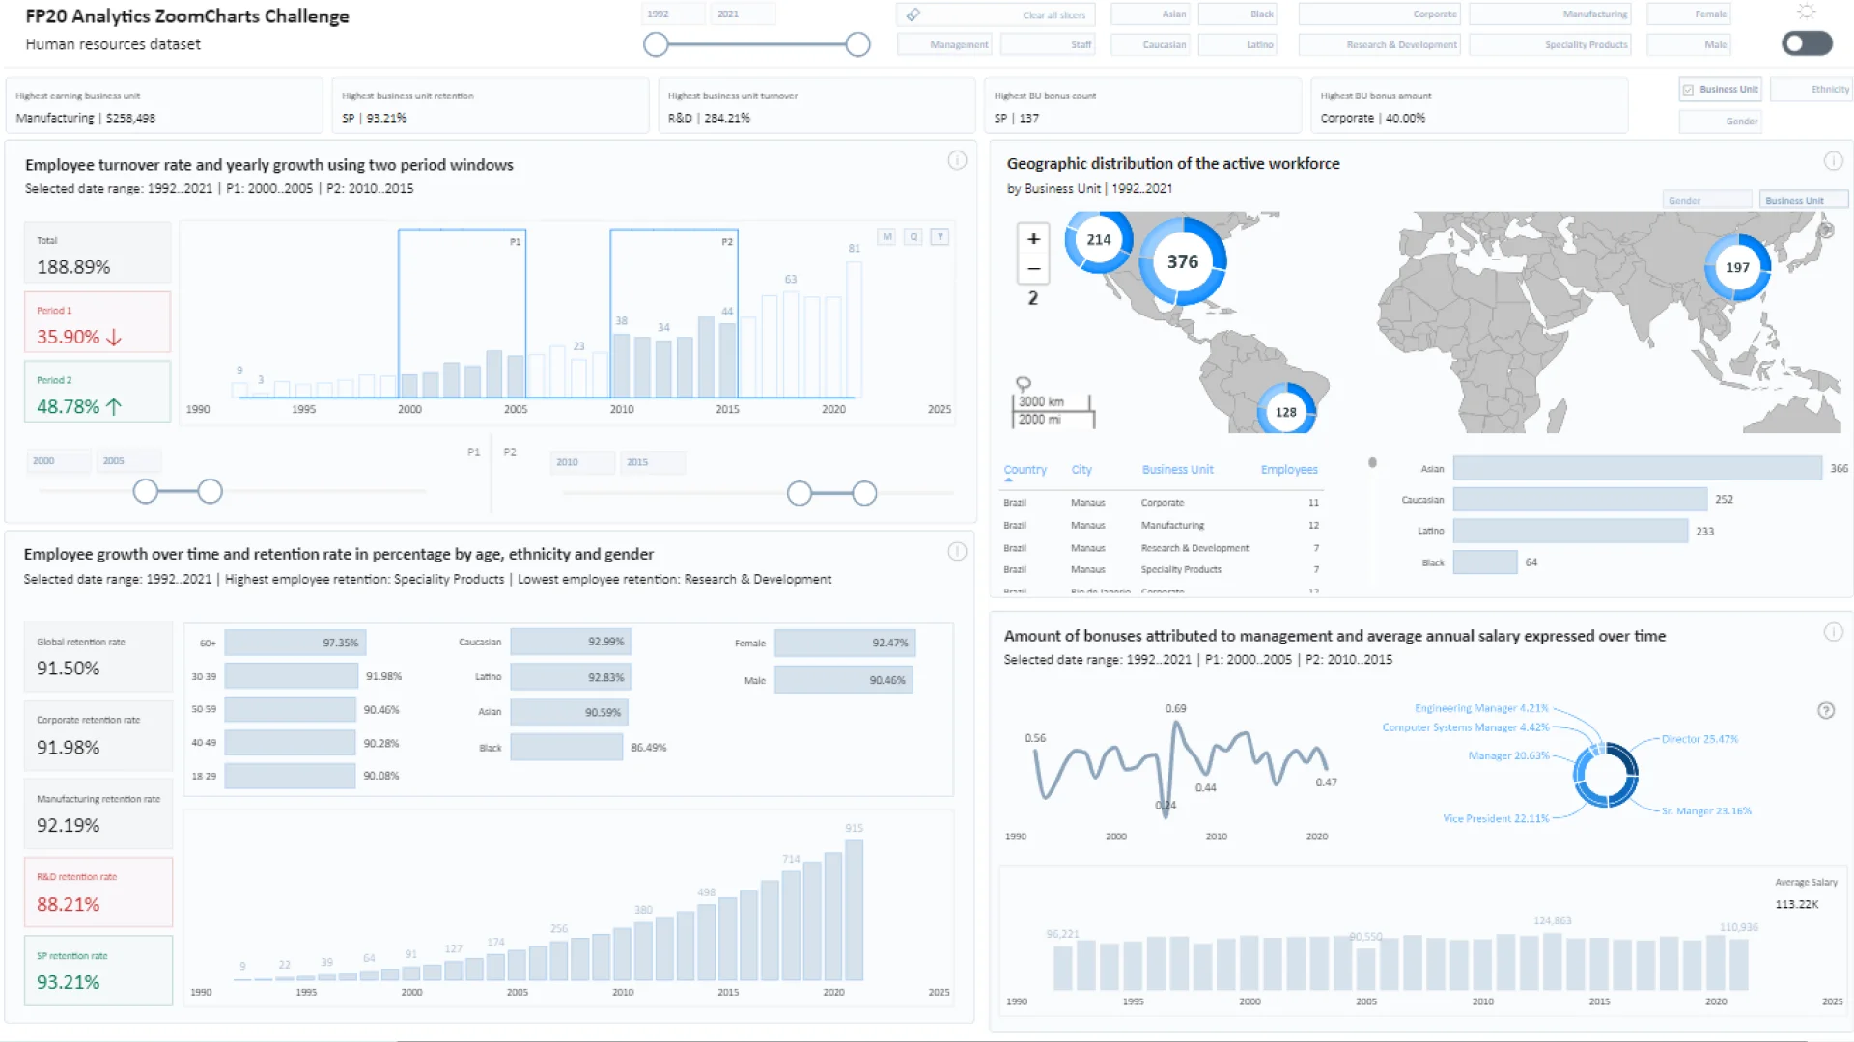Viewport: 1854px width, 1042px height.
Task: Filter by Latino ethnicity slicer
Action: tap(1238, 44)
